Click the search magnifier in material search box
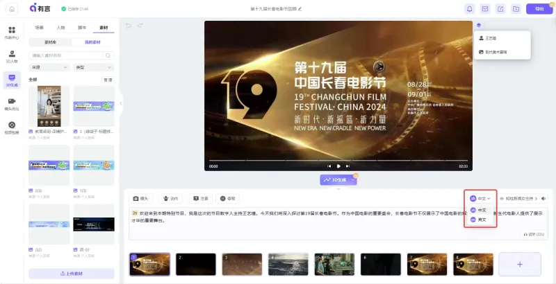Viewport: 556px width, 284px height. [108, 55]
